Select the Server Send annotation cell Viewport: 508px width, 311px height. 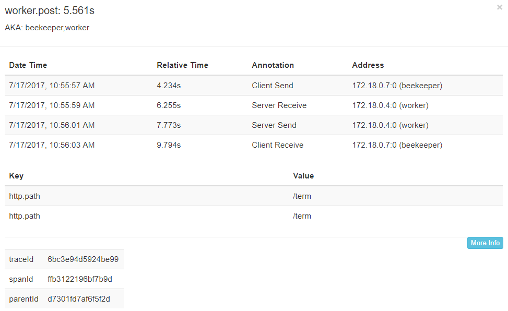point(274,125)
